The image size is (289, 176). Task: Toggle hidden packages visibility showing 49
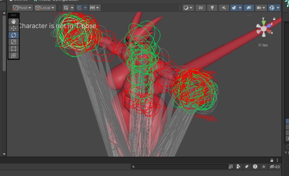(275, 167)
